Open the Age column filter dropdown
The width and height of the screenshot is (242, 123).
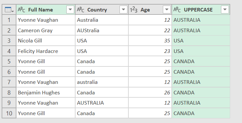167,10
